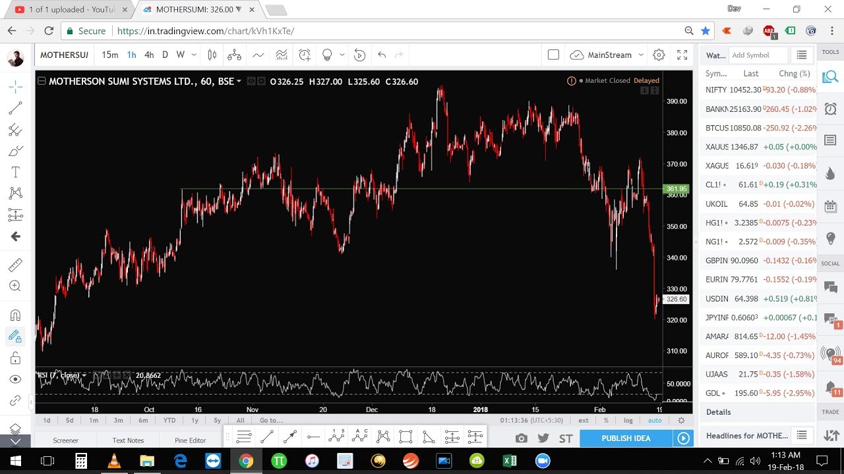The height and width of the screenshot is (474, 844).
Task: Toggle magnet mode
Action: (15, 315)
